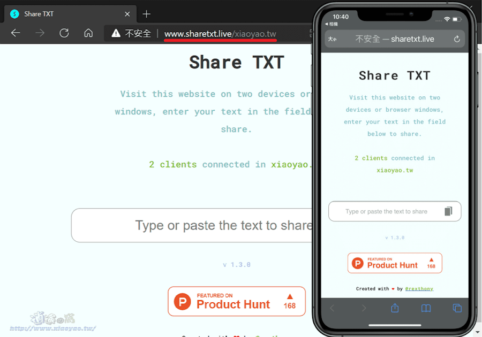Tap the back arrow in Safari's bottom bar

pos(333,308)
